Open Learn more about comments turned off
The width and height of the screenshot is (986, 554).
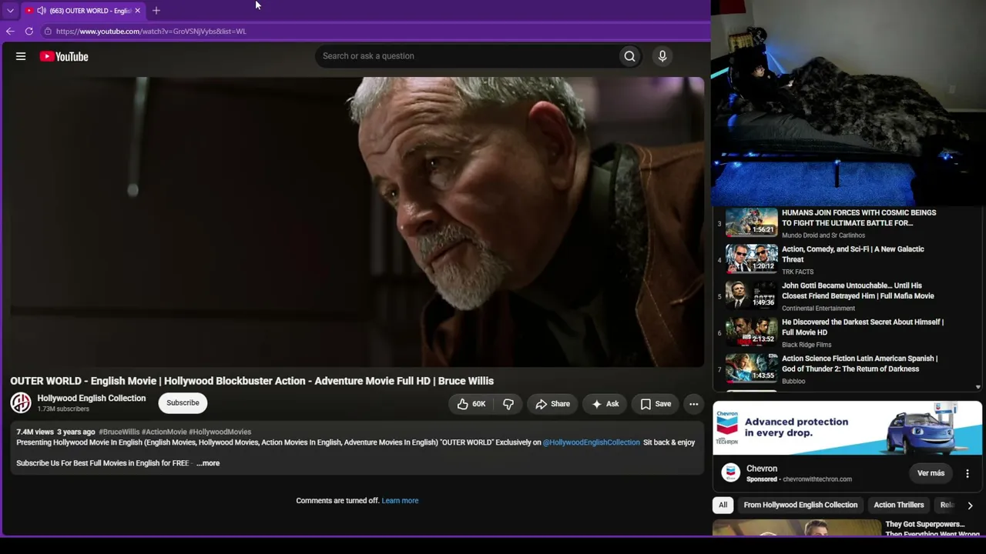click(400, 501)
